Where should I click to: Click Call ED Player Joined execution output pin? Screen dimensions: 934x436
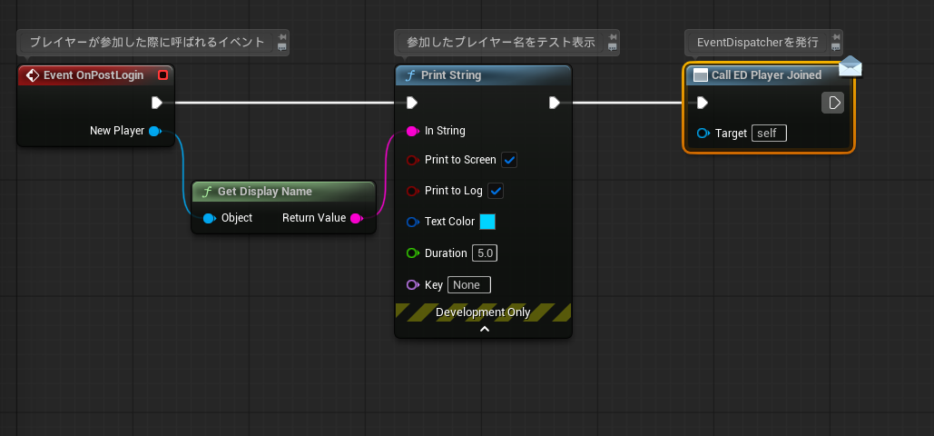[x=832, y=103]
